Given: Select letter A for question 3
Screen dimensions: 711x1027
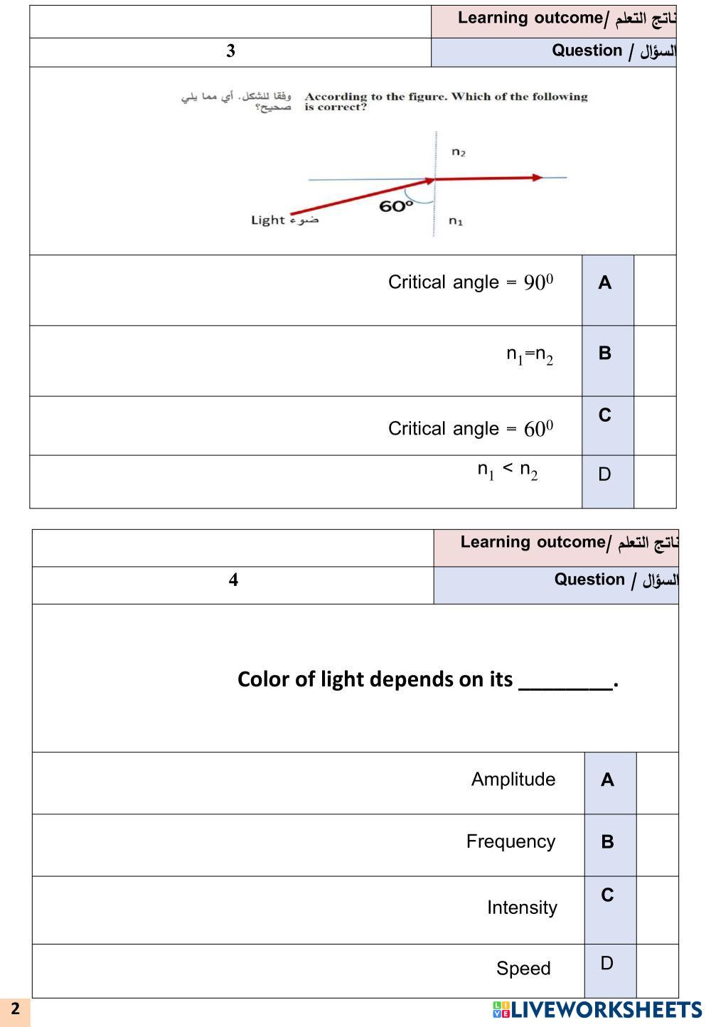Looking at the screenshot, I should tap(605, 283).
